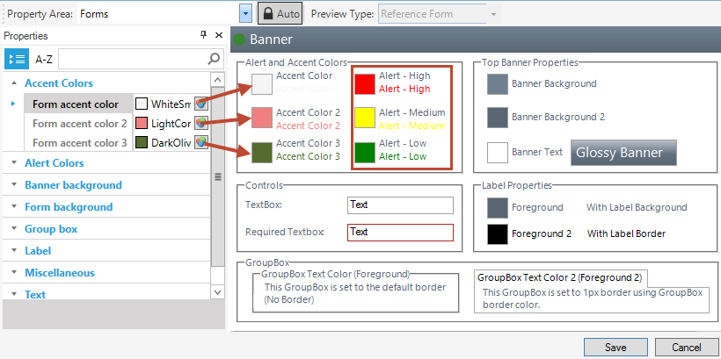Click the Required Textbox input field
Viewport: 721px width, 359px height.
pyautogui.click(x=400, y=233)
